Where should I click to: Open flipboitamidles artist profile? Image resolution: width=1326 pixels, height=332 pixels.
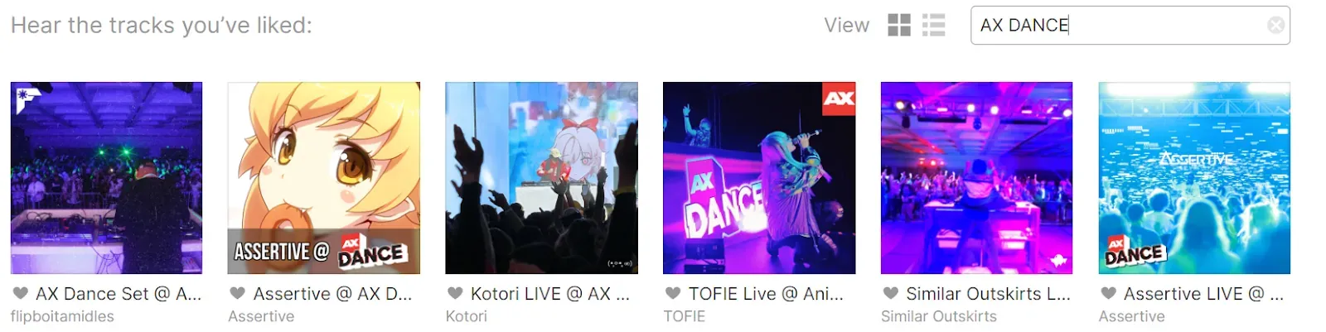click(x=62, y=316)
